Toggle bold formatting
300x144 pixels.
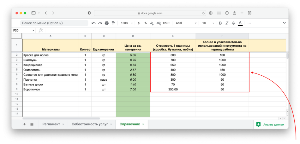(220, 23)
